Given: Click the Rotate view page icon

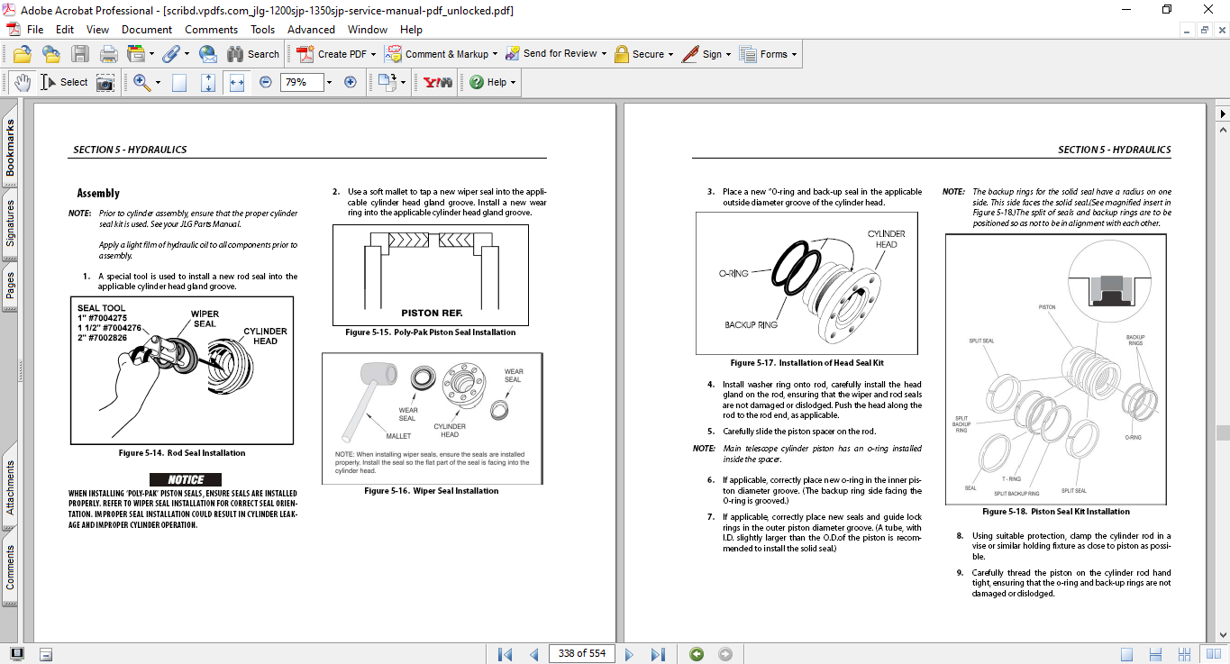Looking at the screenshot, I should pyautogui.click(x=387, y=82).
